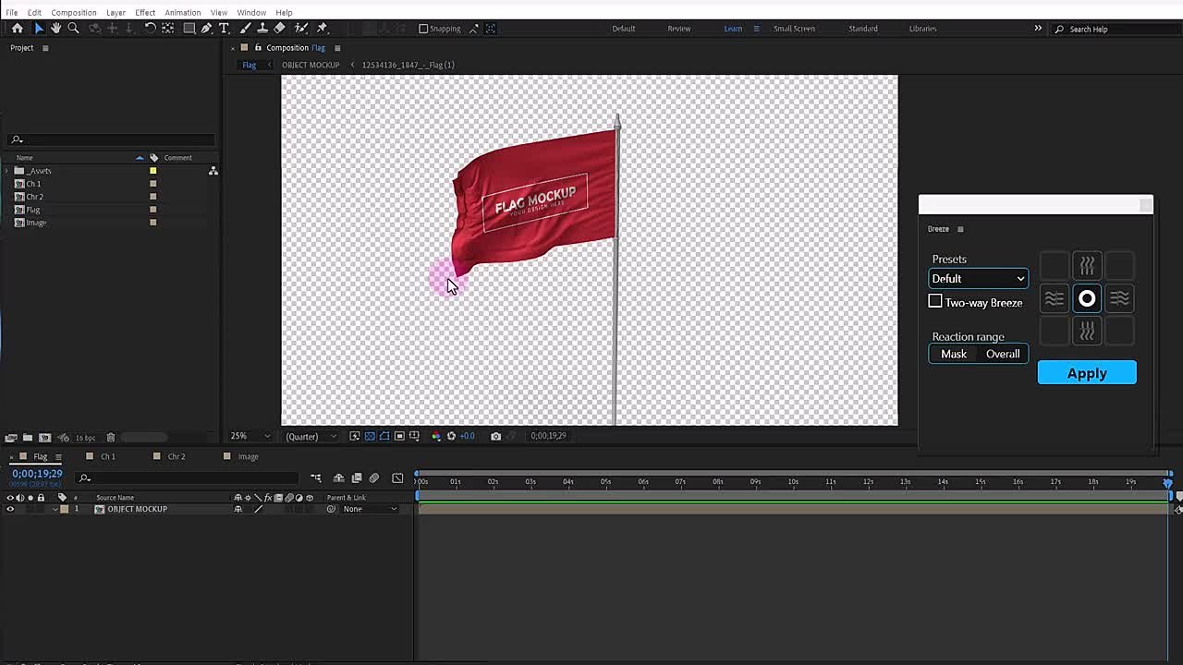Screen dimensions: 1183x665
Task: Click the Graph Editor icon in the timeline
Action: pyautogui.click(x=397, y=478)
